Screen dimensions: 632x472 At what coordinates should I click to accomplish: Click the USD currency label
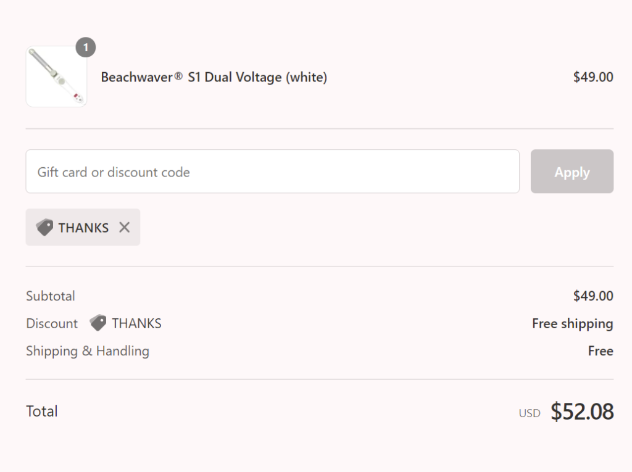[x=530, y=413]
